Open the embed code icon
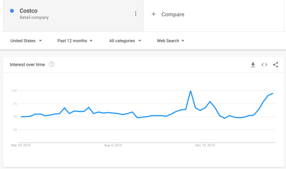Screen dimensions: 286x169 [264, 65]
